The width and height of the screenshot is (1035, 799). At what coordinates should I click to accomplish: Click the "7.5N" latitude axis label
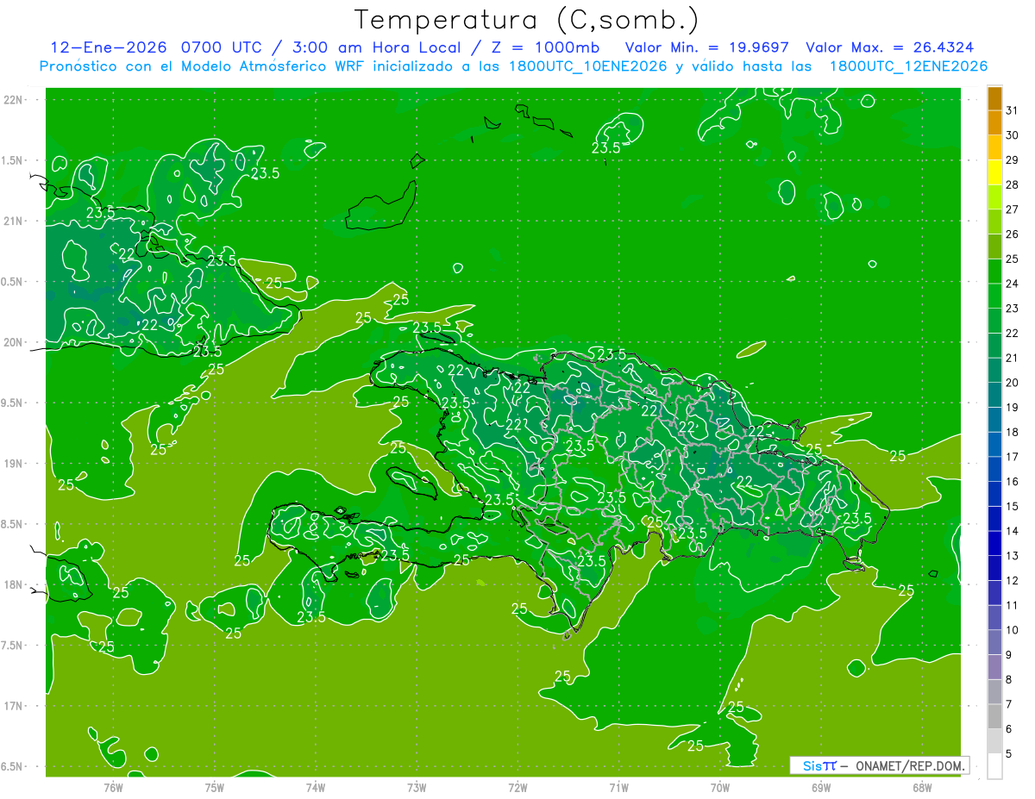(12, 646)
